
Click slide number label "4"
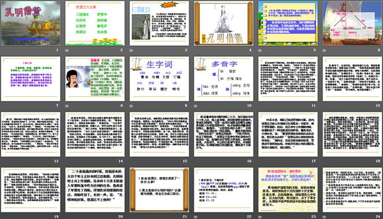250,50
